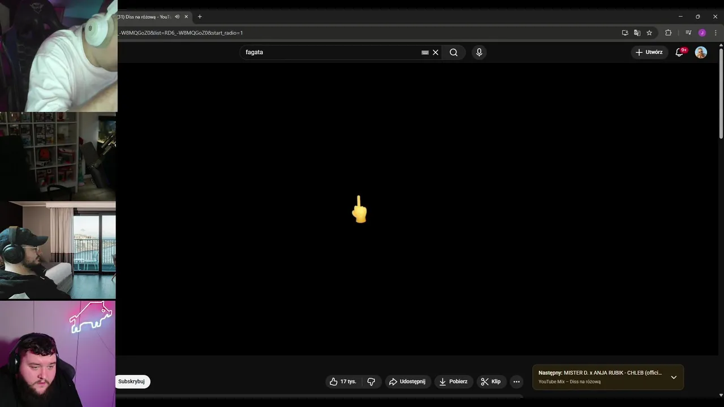Open a new browser tab

(x=200, y=16)
